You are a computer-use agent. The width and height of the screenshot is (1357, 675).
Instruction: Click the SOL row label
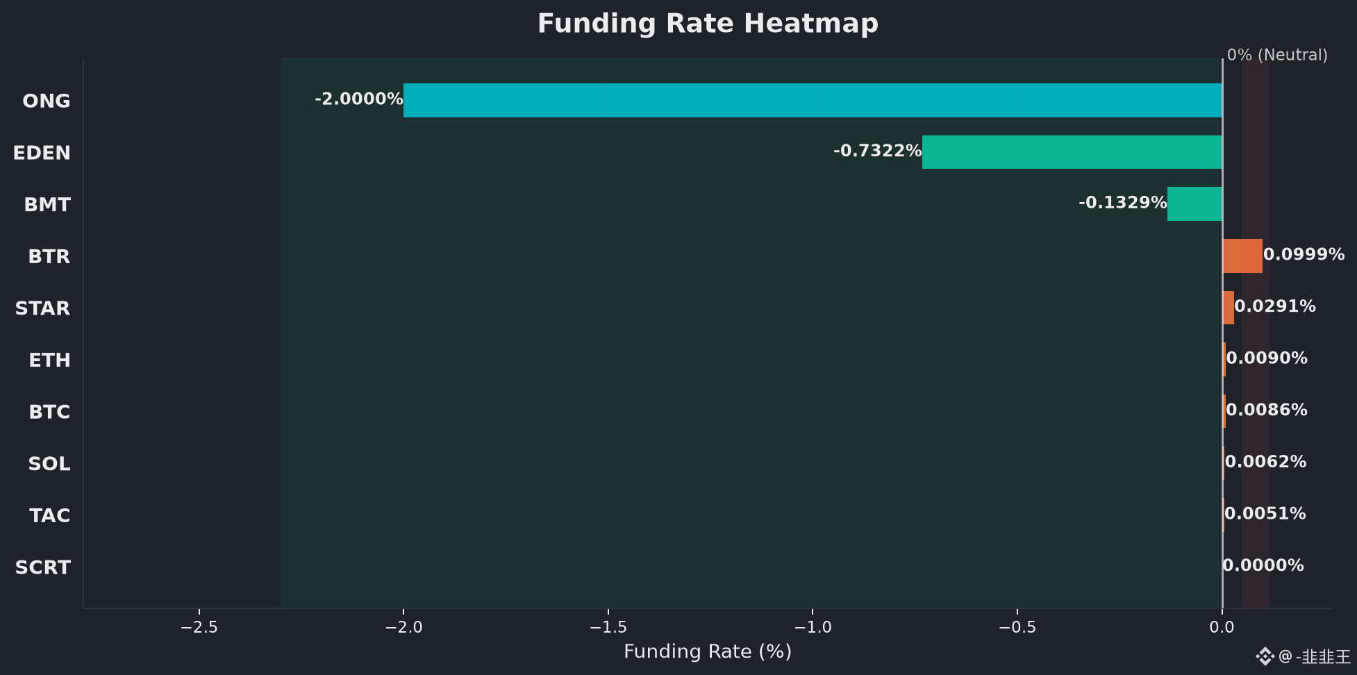click(x=49, y=463)
